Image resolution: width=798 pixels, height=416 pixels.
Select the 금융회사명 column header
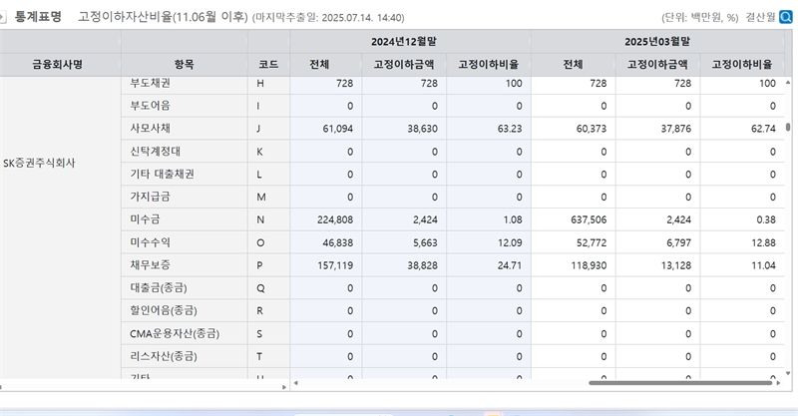pos(58,64)
